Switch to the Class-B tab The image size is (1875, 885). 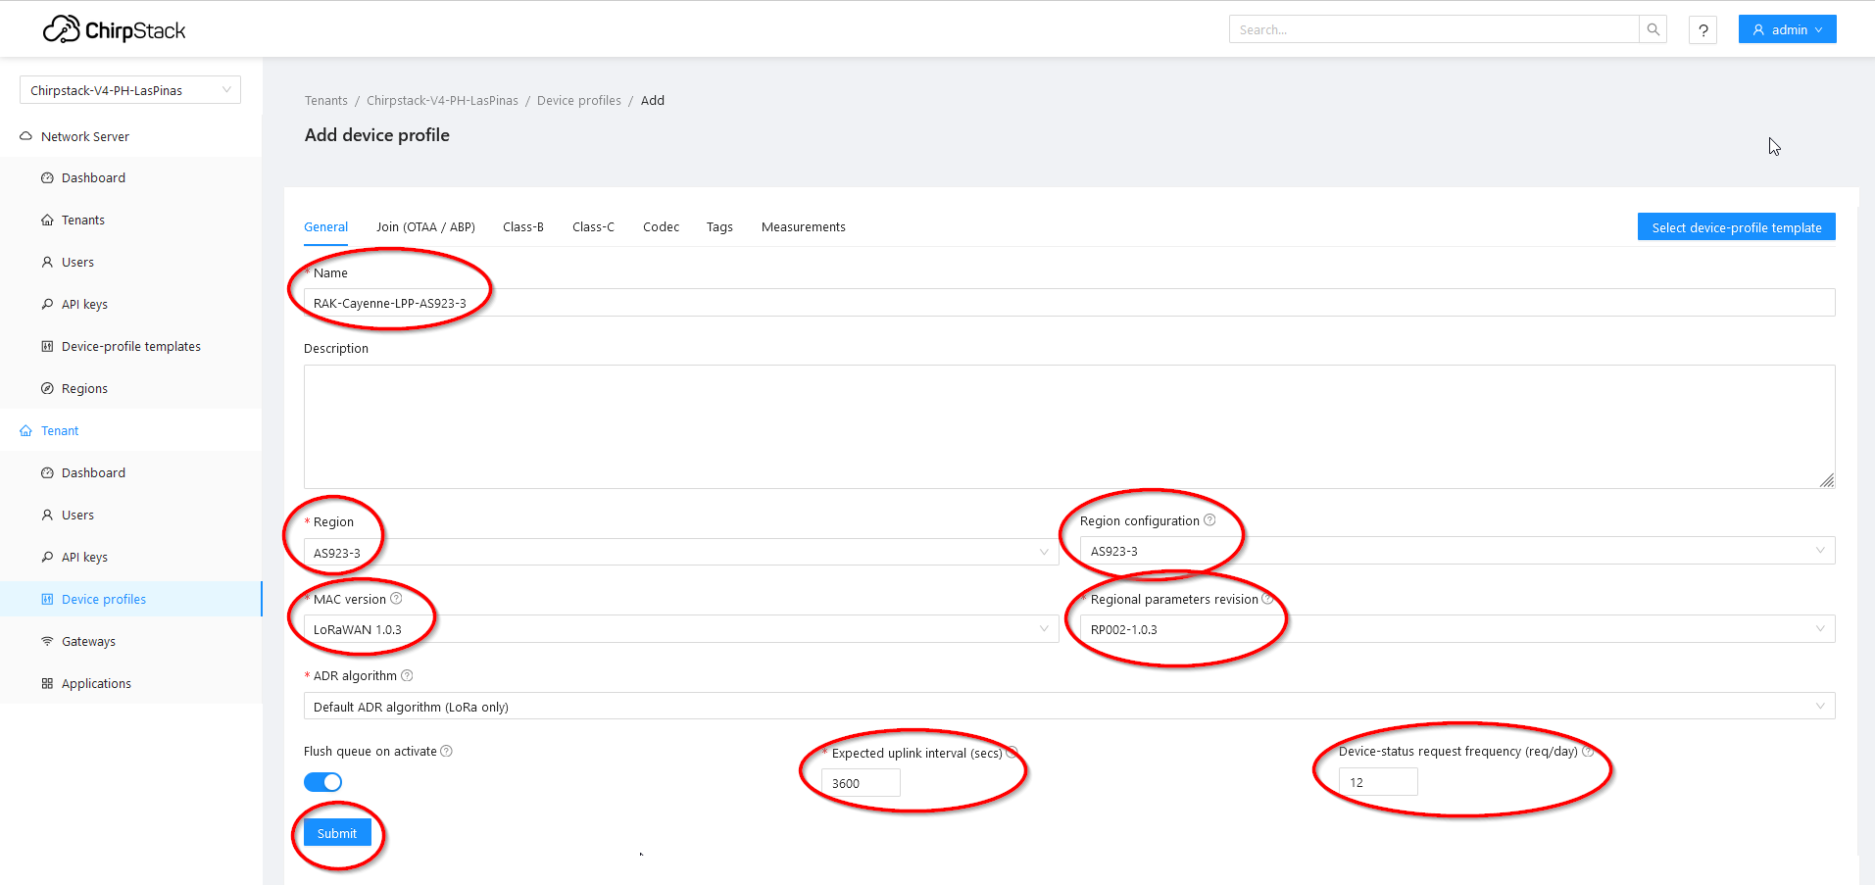[x=523, y=226]
